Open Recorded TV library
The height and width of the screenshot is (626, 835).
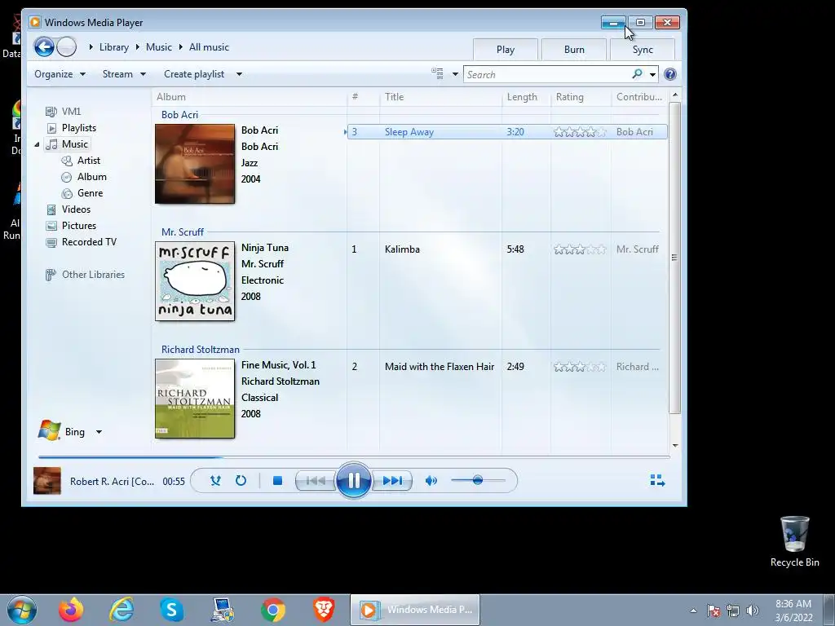coord(81,242)
